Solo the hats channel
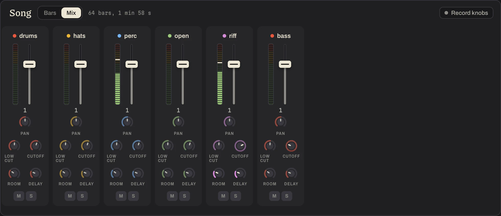This screenshot has height=216, width=501. 82,196
